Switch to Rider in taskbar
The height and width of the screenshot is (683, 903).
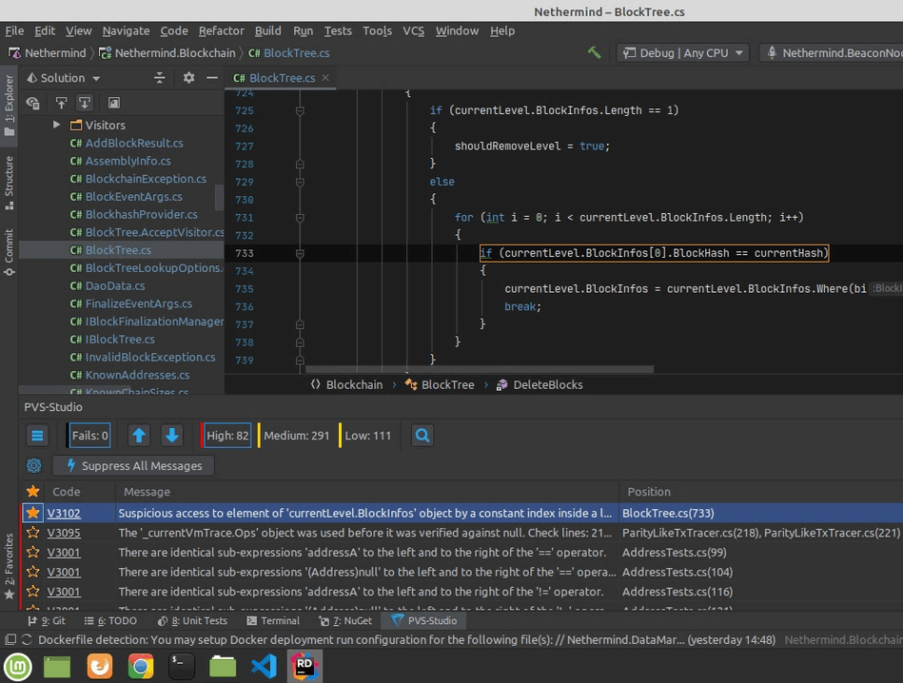[x=304, y=667]
